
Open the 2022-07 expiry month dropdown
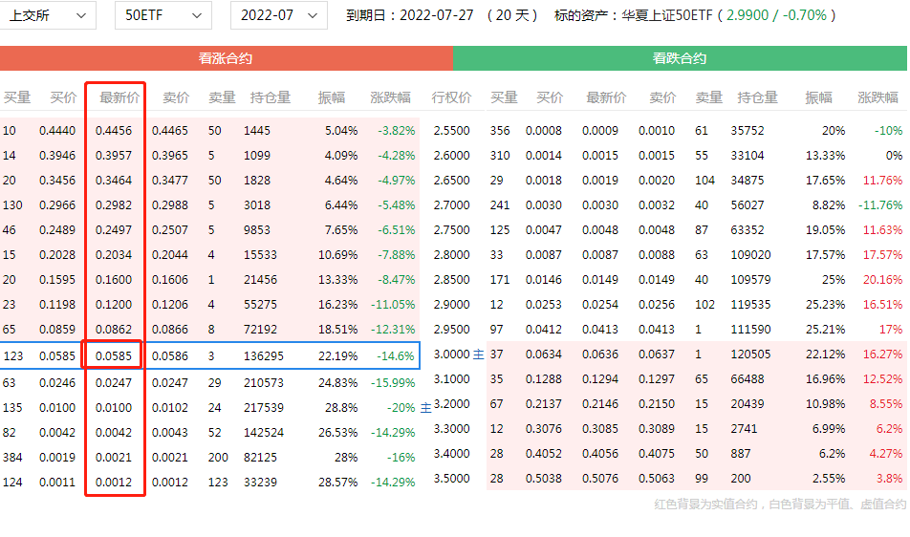tap(278, 15)
